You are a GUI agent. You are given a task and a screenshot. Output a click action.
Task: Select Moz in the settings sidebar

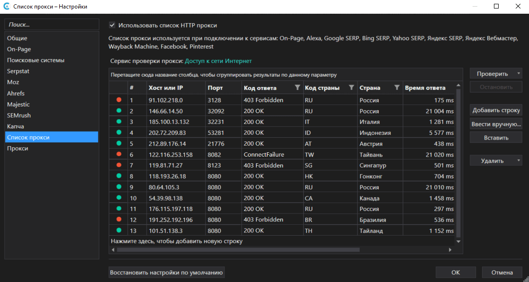[x=51, y=82]
